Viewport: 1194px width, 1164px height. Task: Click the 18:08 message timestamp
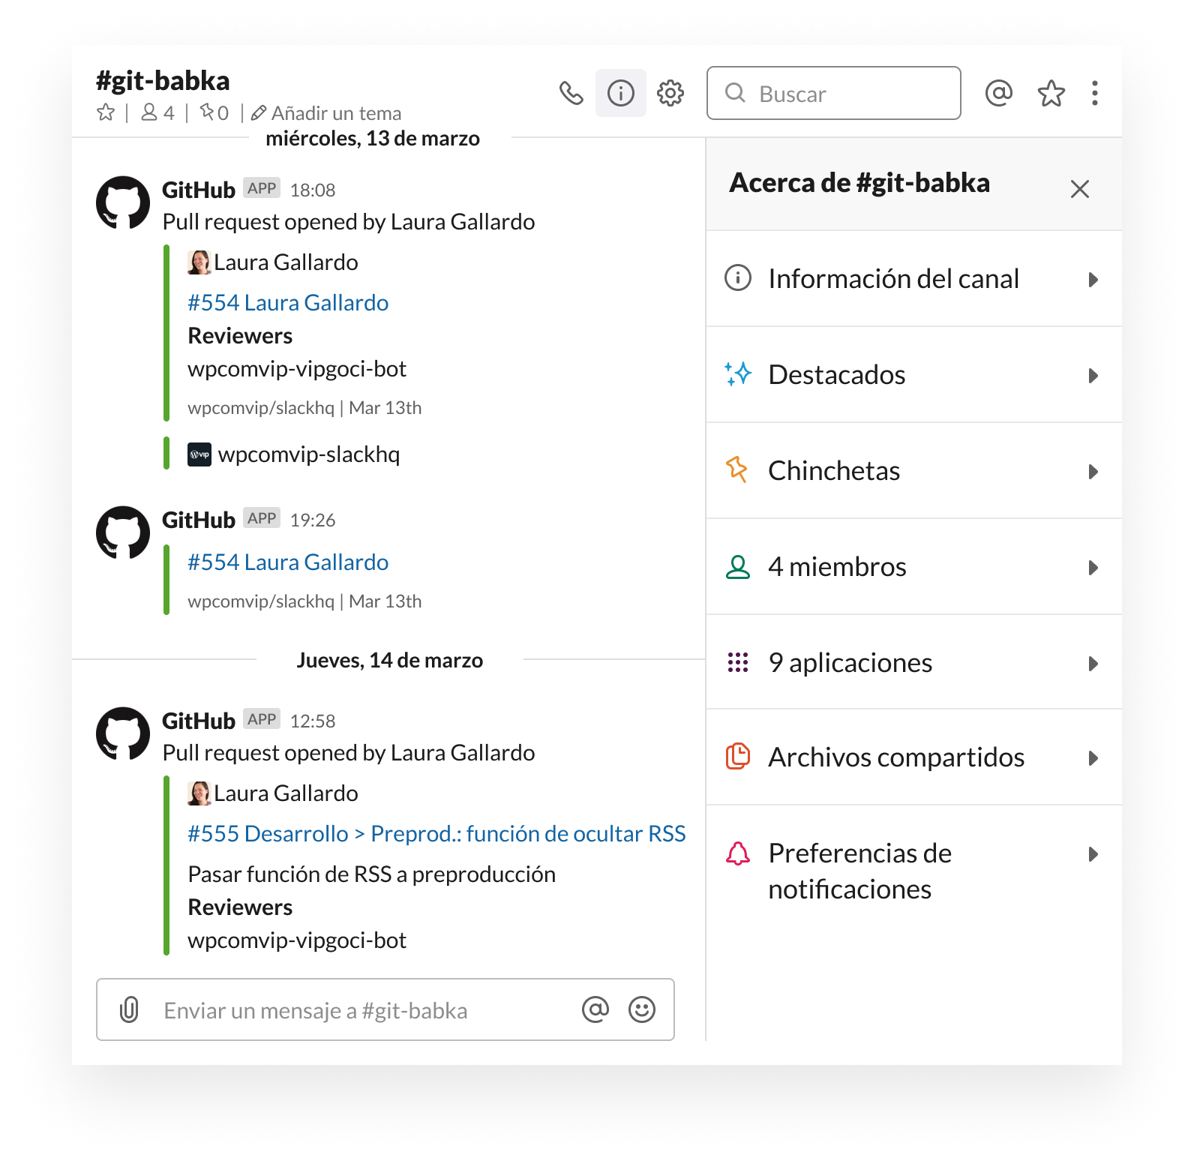(x=313, y=190)
